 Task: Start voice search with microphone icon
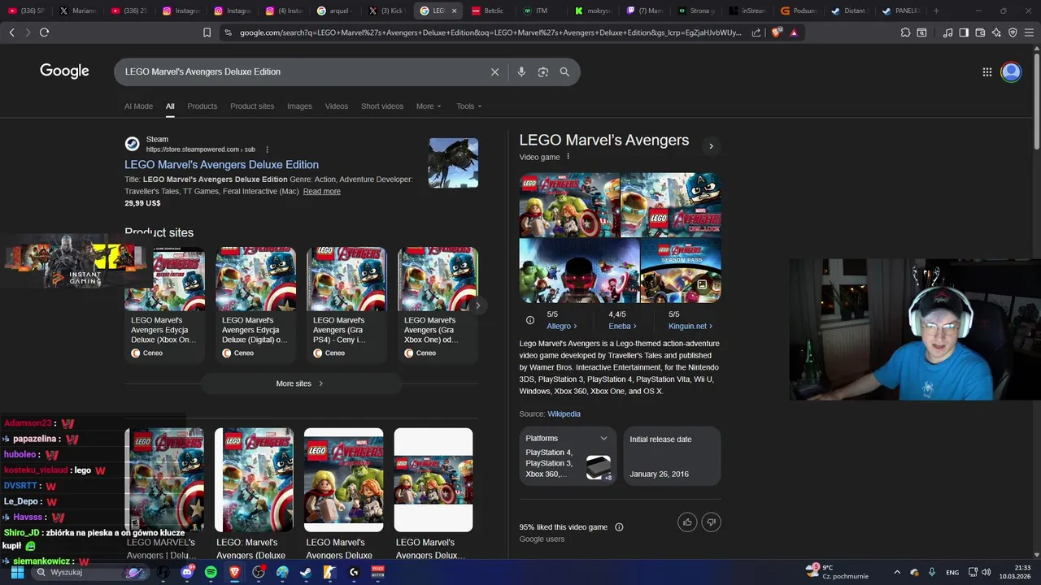coord(521,71)
